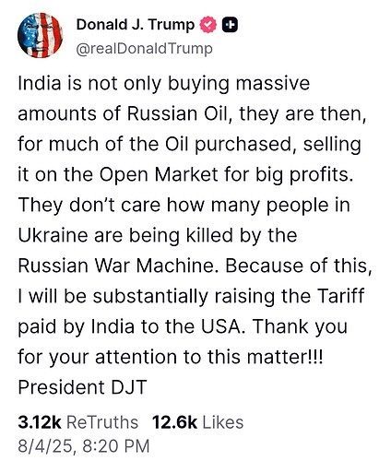391x461 pixels.
Task: Click the words Russian Oil in post
Action: tap(178, 113)
